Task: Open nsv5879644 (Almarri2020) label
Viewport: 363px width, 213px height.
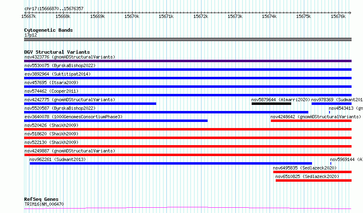Action: click(x=281, y=100)
